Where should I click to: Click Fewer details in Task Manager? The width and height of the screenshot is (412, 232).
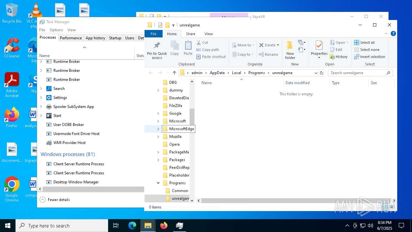point(55,200)
